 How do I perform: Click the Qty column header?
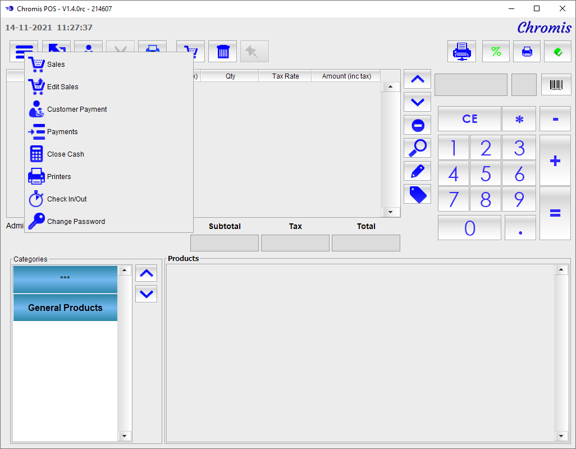point(230,76)
